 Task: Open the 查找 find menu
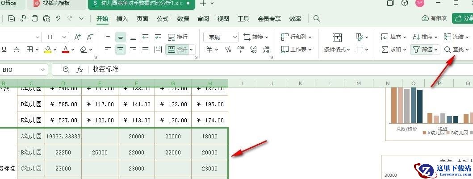(x=457, y=50)
